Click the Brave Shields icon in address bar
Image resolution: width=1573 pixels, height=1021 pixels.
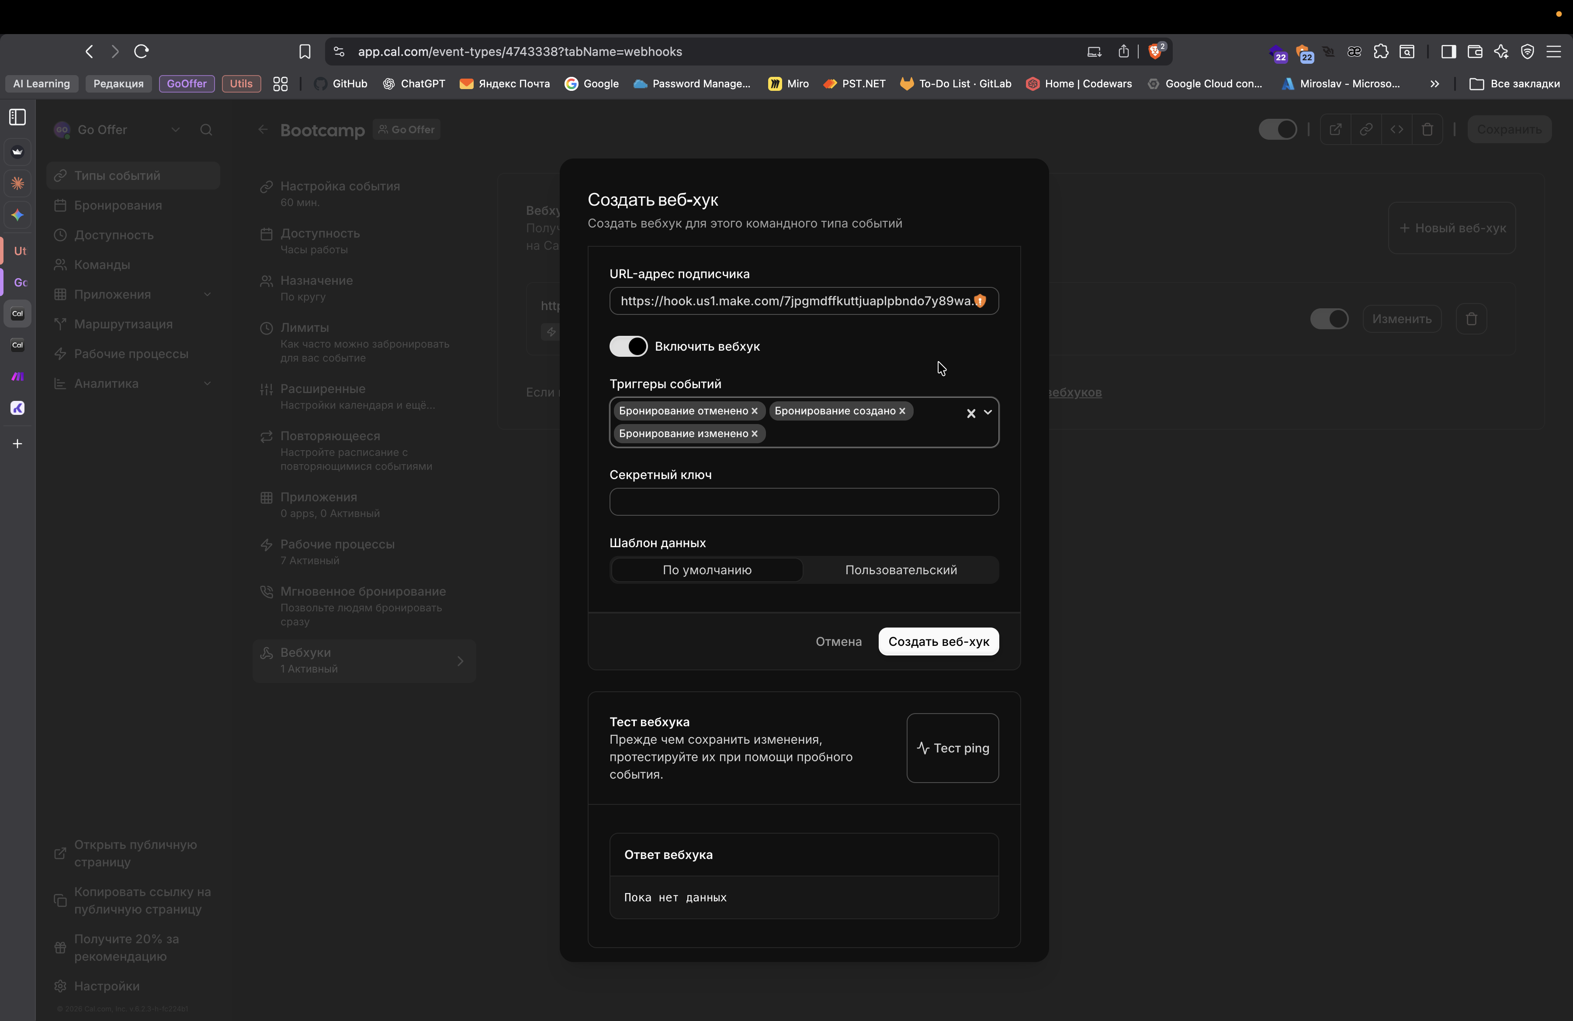pyautogui.click(x=1155, y=52)
